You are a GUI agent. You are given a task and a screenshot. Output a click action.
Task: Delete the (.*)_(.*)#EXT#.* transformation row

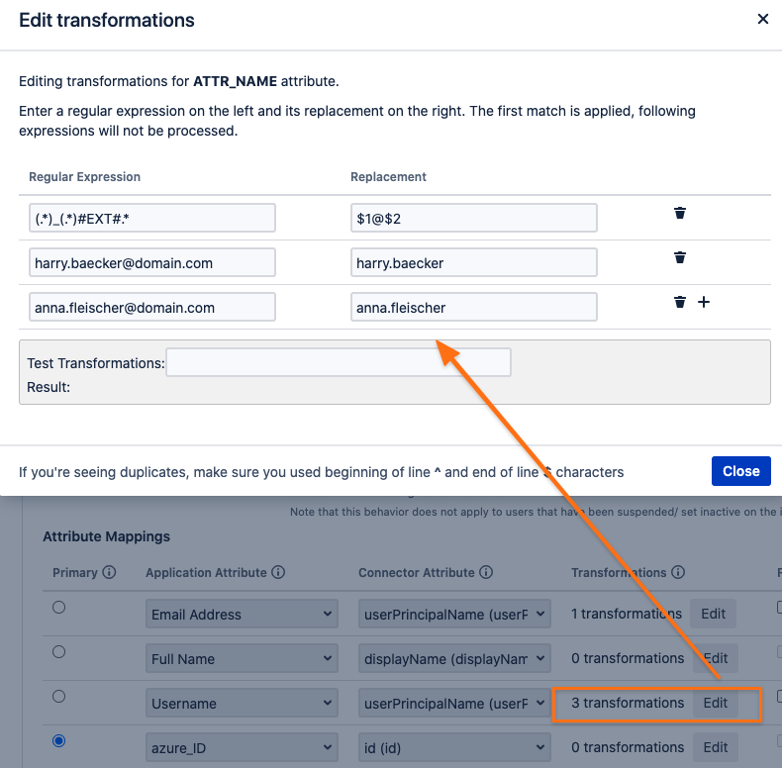pos(679,213)
